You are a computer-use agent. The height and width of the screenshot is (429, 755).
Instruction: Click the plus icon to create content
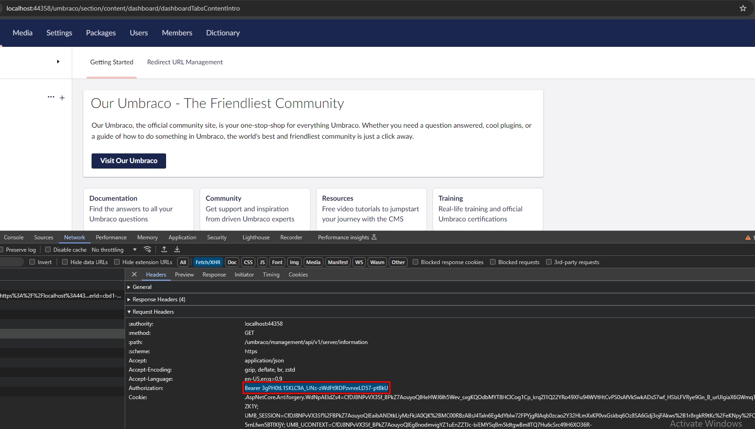62,98
